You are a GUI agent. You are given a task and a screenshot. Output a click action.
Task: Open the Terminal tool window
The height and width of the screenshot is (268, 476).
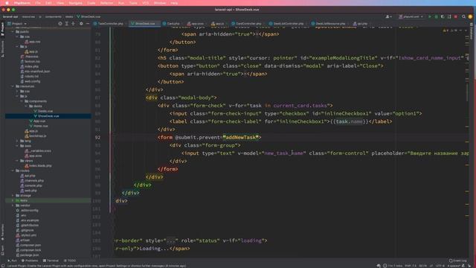(51, 261)
